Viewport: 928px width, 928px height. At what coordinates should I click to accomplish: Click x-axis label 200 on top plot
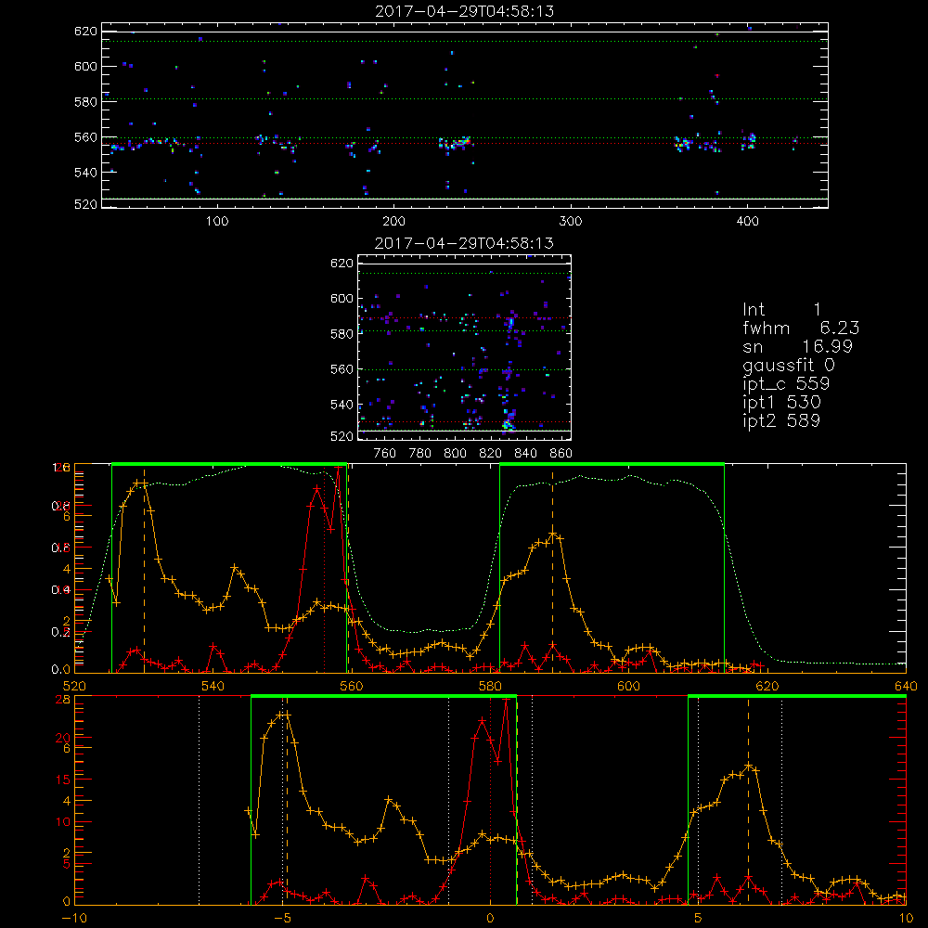coord(393,221)
